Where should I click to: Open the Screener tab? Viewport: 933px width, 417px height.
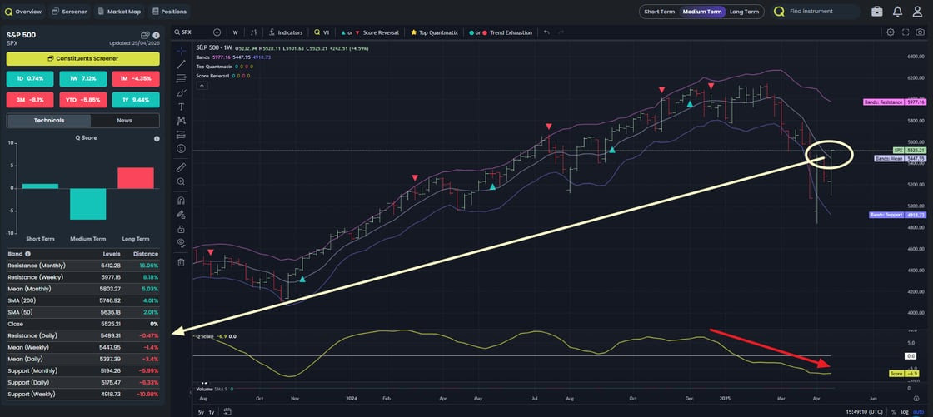tap(69, 12)
